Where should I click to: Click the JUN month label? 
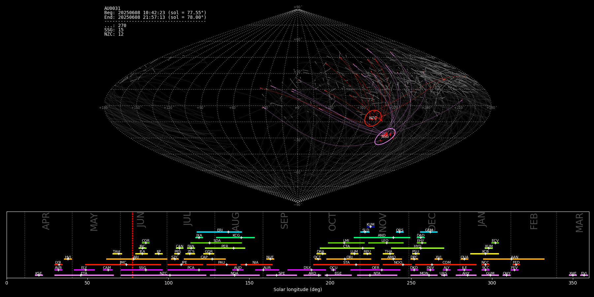[x=141, y=219]
